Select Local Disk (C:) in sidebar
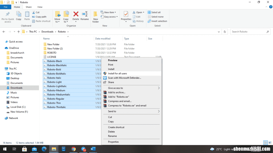The height and width of the screenshot is (153, 273). click(x=18, y=107)
